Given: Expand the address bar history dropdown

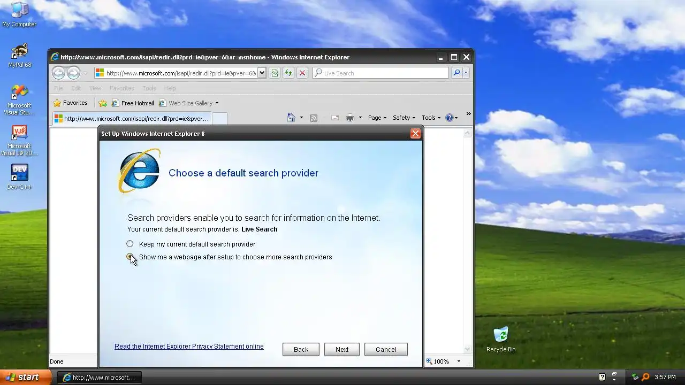Looking at the screenshot, I should (262, 73).
